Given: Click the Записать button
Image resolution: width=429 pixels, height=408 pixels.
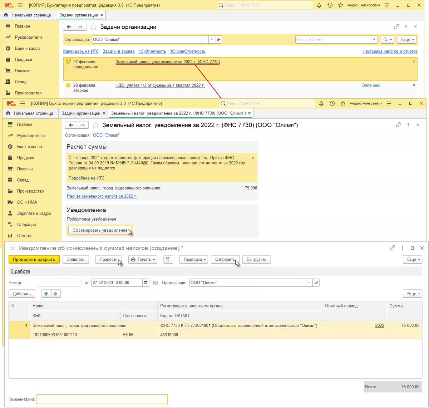Looking at the screenshot, I should tap(76, 259).
